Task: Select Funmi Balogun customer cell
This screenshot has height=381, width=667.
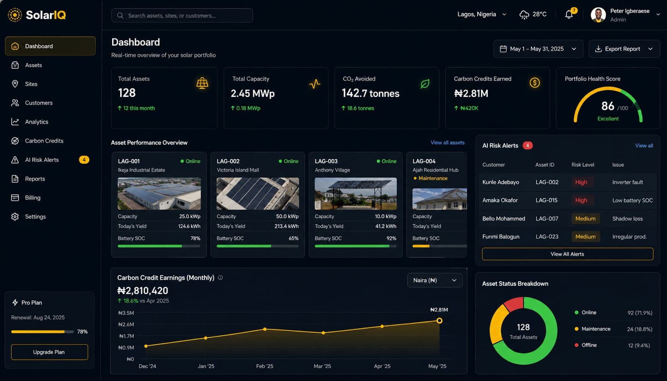Action: pos(501,237)
